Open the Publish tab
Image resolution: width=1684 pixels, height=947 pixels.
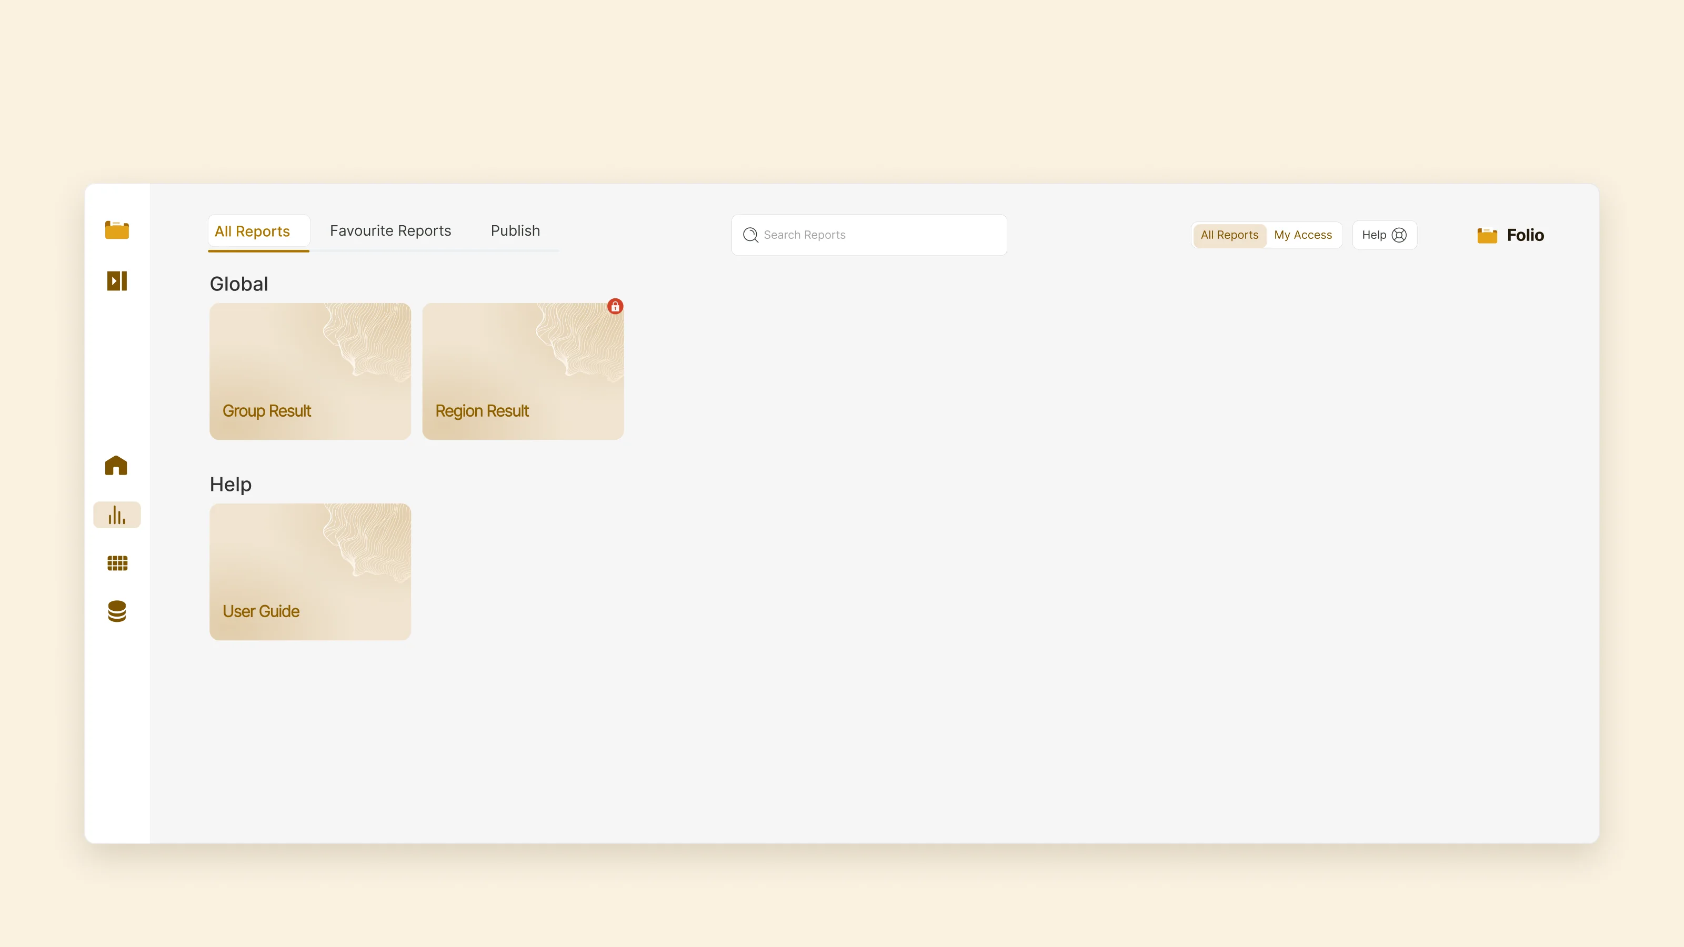pyautogui.click(x=515, y=231)
